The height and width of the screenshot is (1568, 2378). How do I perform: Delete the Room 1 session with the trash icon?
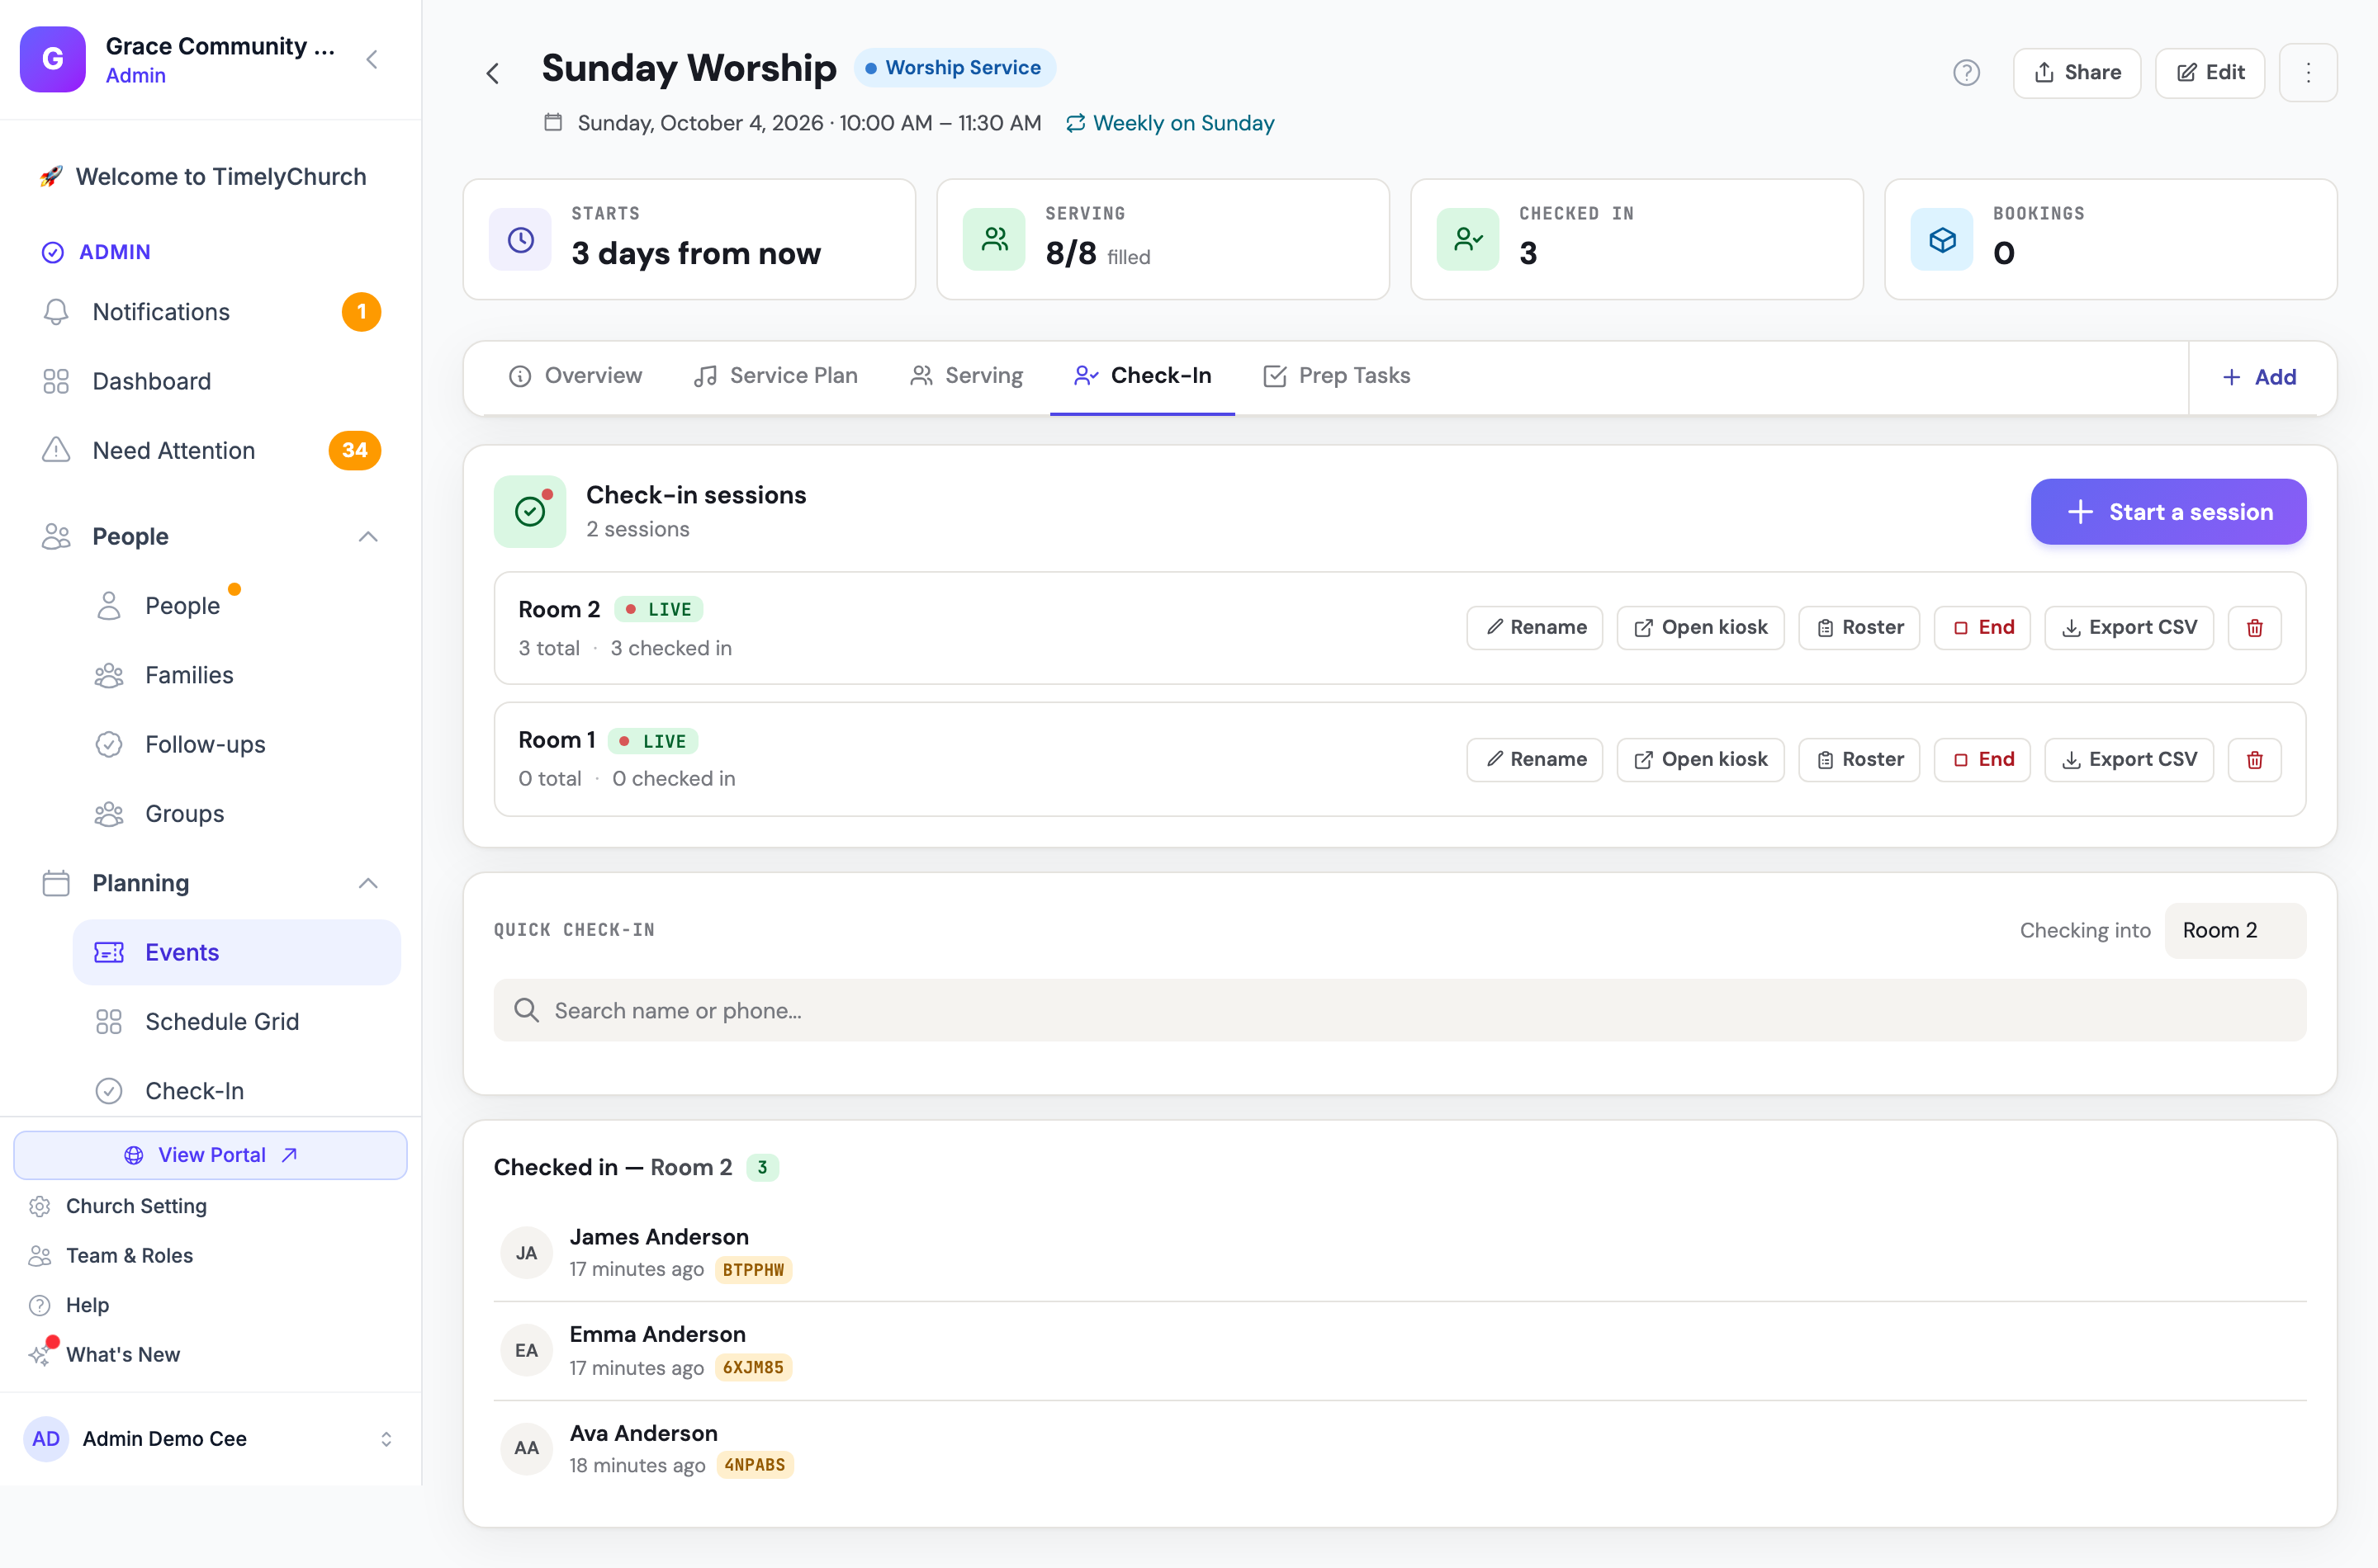click(2254, 760)
